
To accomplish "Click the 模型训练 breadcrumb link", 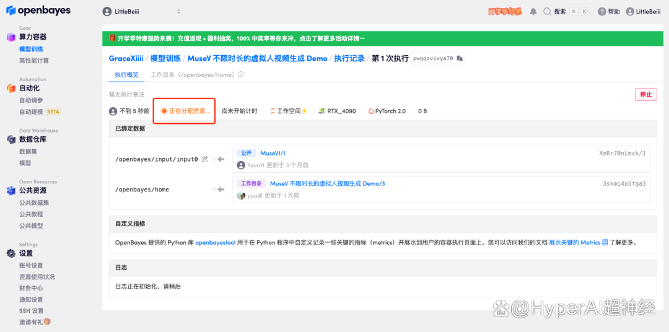I will pos(165,58).
